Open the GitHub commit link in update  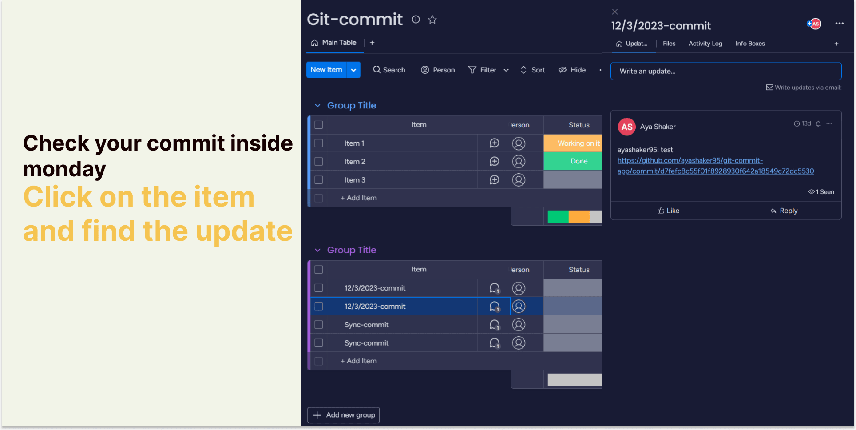click(x=715, y=166)
